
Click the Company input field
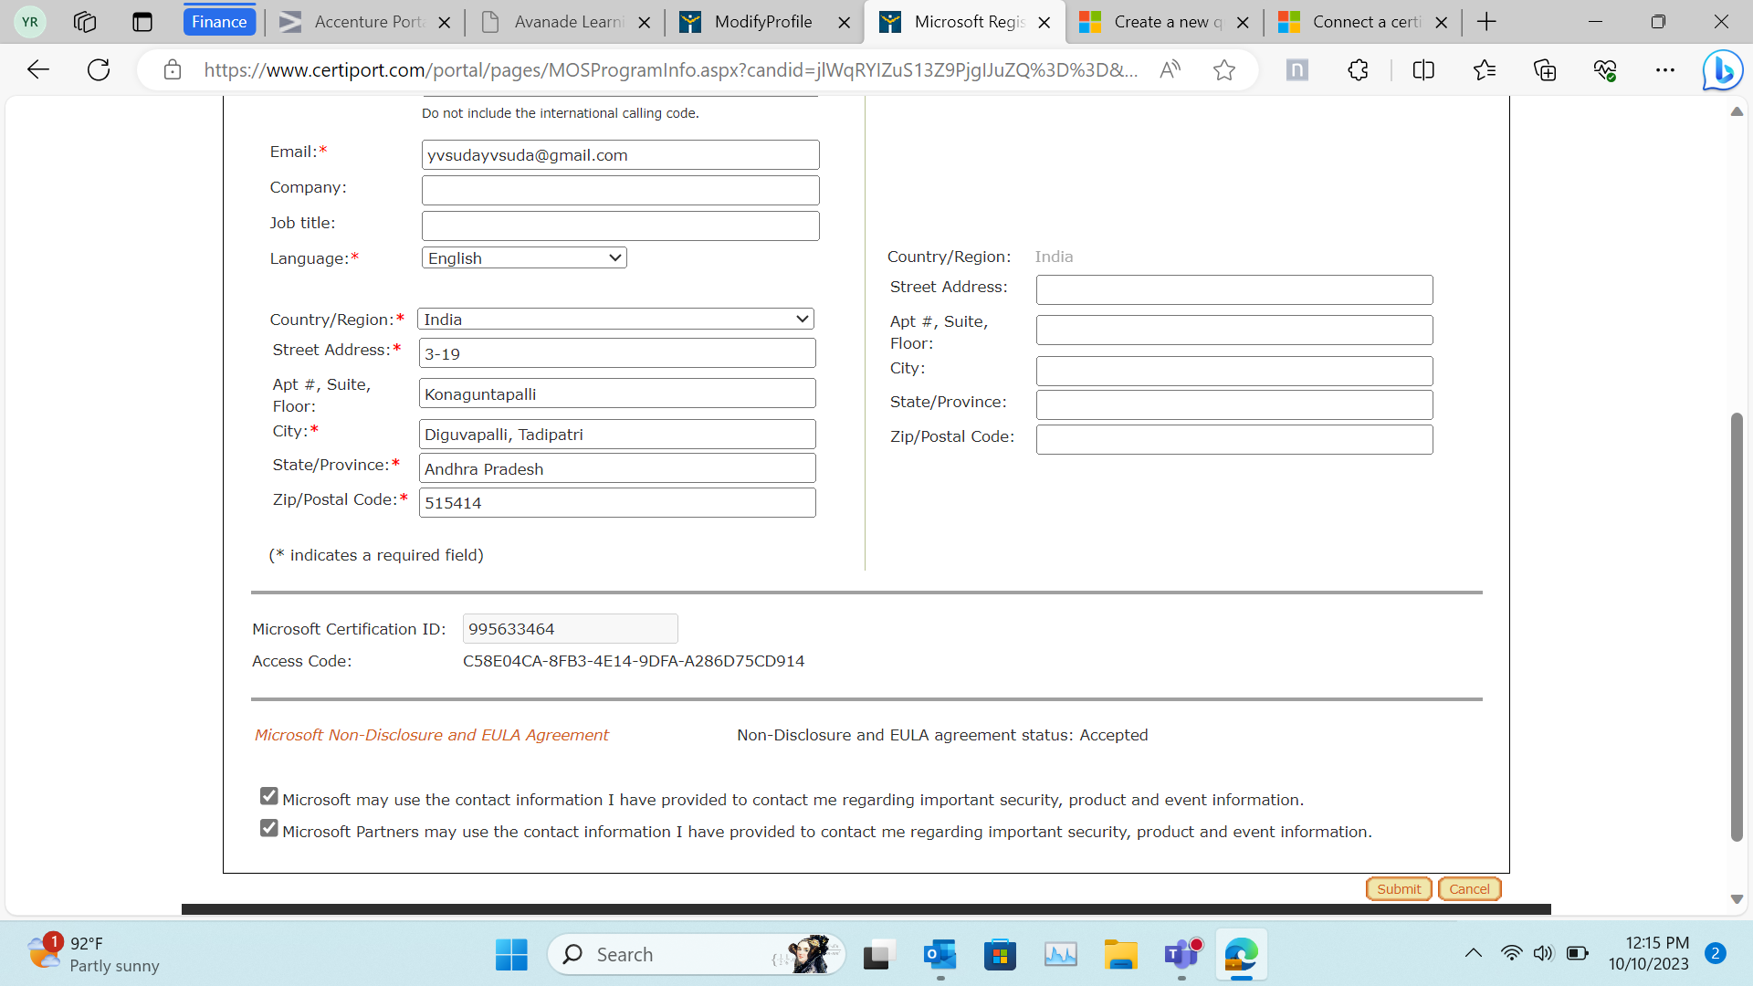pyautogui.click(x=620, y=190)
